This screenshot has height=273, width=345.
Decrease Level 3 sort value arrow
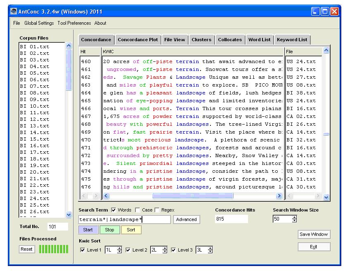tap(210, 252)
